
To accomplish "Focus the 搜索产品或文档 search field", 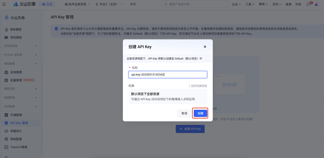I will (x=195, y=4).
